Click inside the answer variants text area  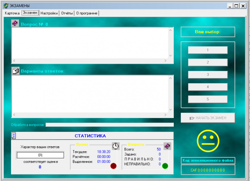90,94
